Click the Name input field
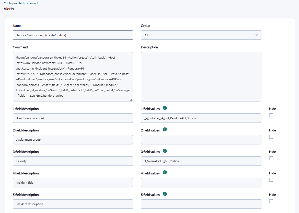Image resolution: width=299 pixels, height=213 pixels. 73,35
